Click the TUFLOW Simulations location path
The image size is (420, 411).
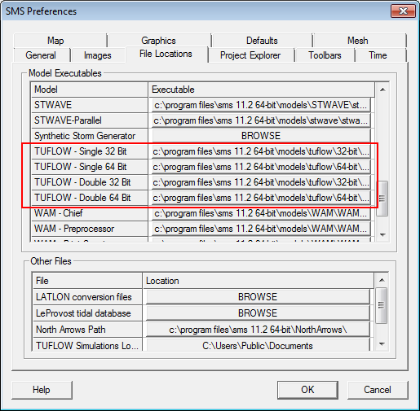(258, 345)
